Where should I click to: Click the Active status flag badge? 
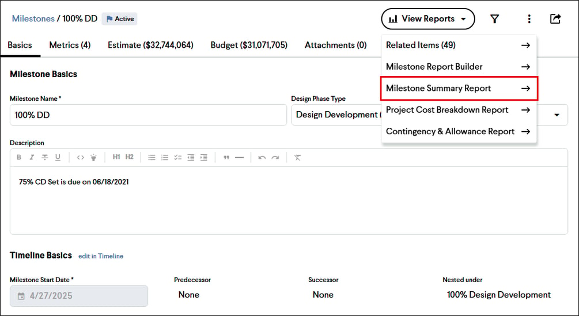pos(120,19)
